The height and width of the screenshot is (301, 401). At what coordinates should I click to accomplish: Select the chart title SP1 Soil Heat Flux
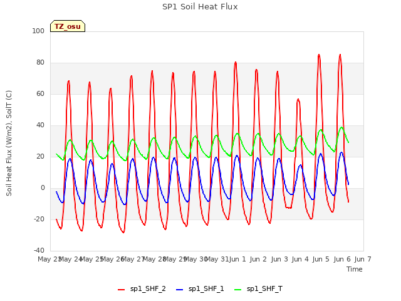[x=200, y=7]
